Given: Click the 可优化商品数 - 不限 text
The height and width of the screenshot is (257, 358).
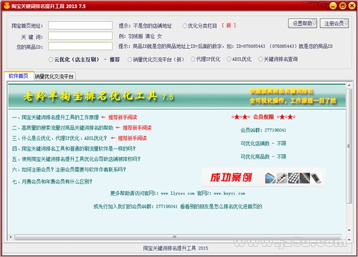Looking at the screenshot, I should pyautogui.click(x=263, y=157).
